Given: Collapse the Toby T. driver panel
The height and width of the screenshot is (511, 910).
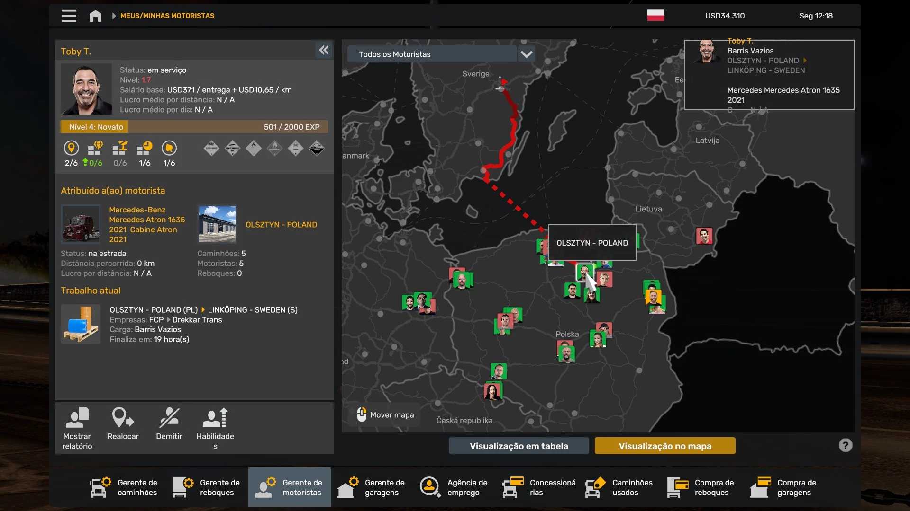Looking at the screenshot, I should pyautogui.click(x=324, y=50).
